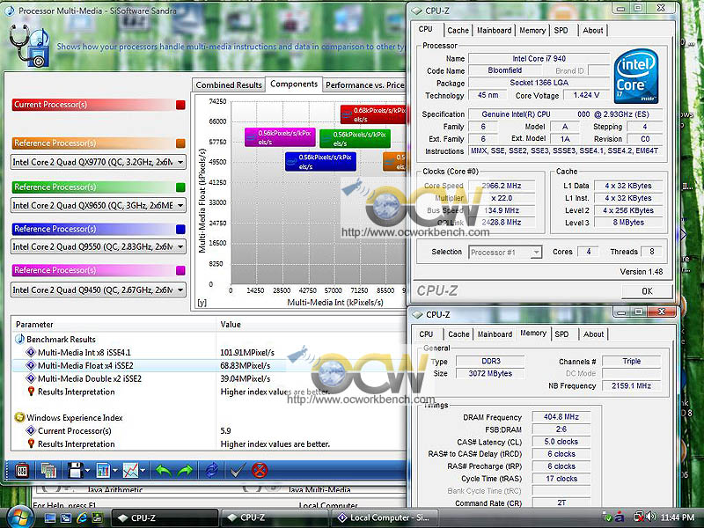This screenshot has width=704, height=528.
Task: Open the Performance vs. Price tab
Action: [x=364, y=84]
